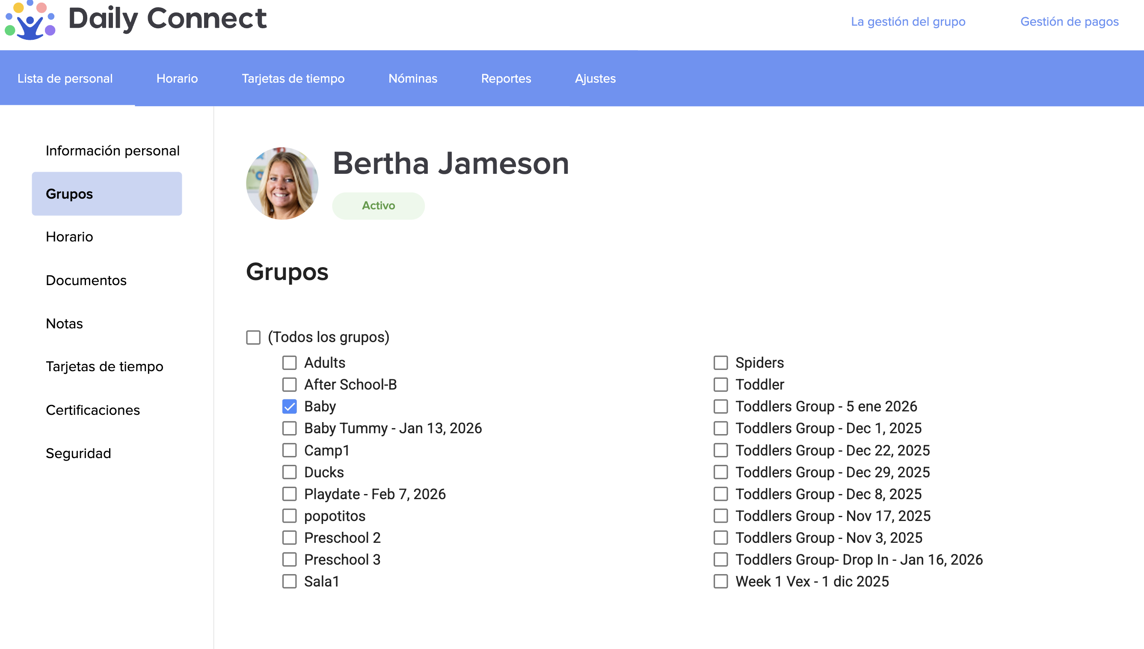Click the Activo status badge
Viewport: 1144px width, 649px height.
pos(378,205)
